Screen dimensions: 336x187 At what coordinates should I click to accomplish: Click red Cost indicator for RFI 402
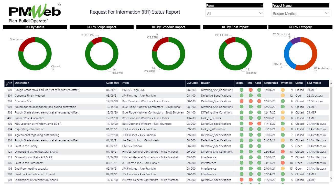point(259,124)
